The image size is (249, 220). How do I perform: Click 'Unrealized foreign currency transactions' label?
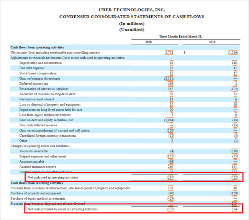click(x=48, y=135)
